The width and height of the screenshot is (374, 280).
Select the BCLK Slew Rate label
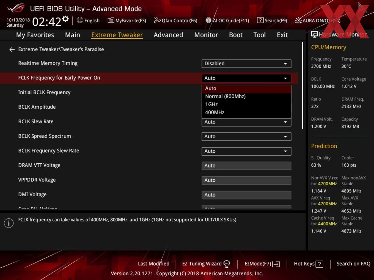[x=36, y=121]
